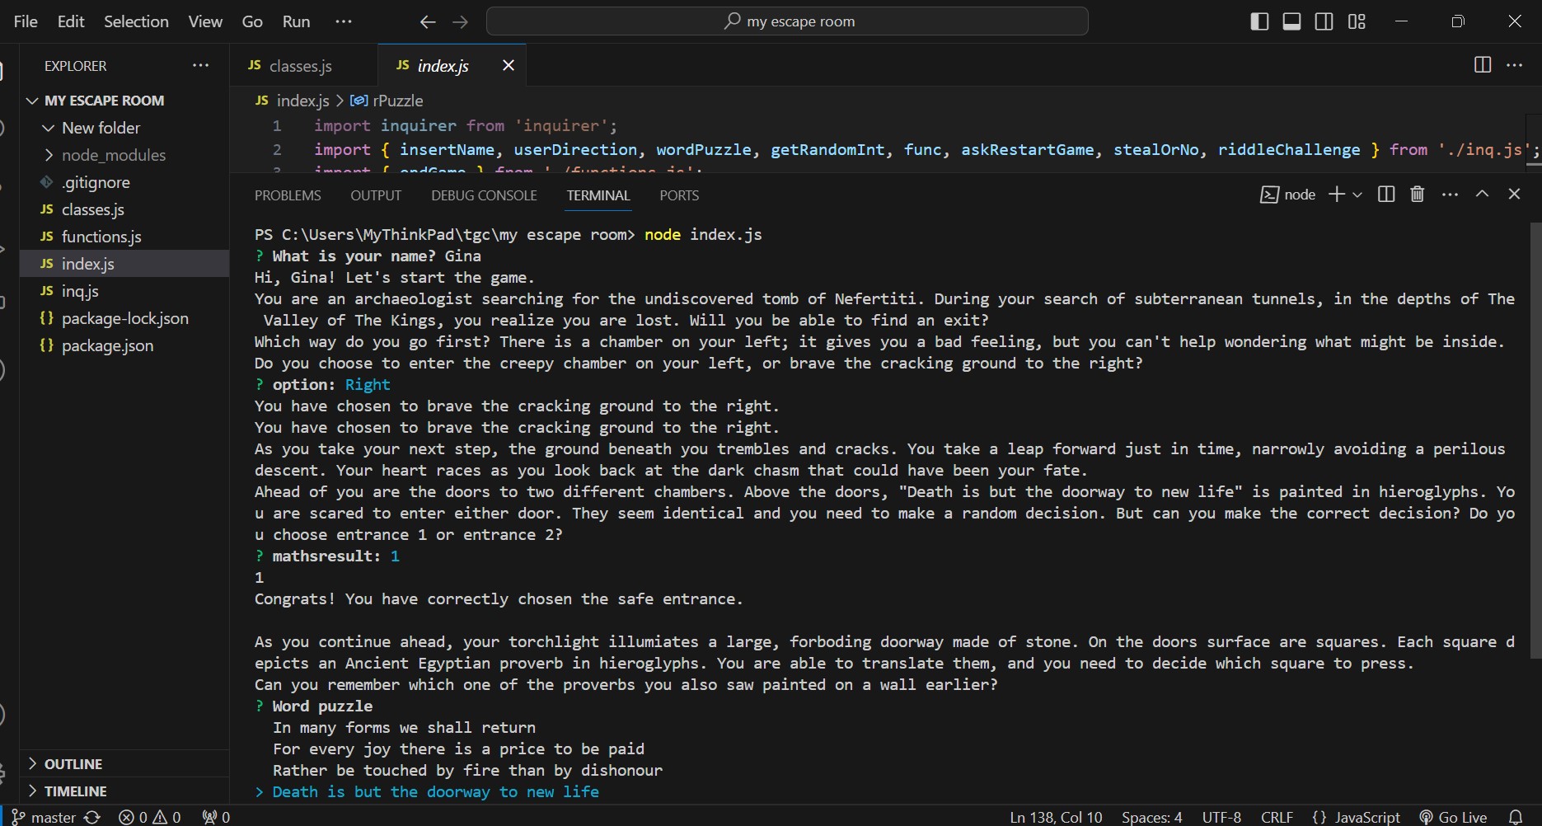Open package.json file
The width and height of the screenshot is (1542, 826).
pos(124,345)
